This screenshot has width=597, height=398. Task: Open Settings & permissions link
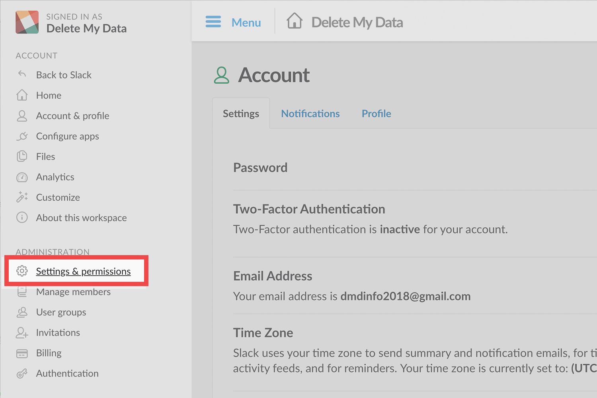pyautogui.click(x=83, y=271)
